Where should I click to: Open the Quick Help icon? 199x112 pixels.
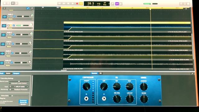[8, 3]
